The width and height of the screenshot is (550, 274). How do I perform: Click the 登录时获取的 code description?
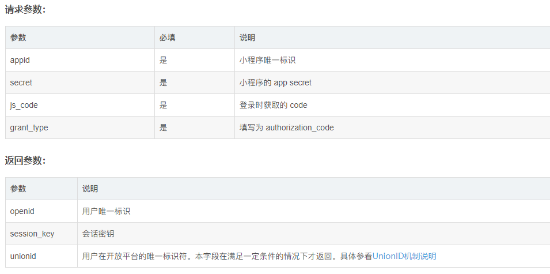[x=273, y=105]
